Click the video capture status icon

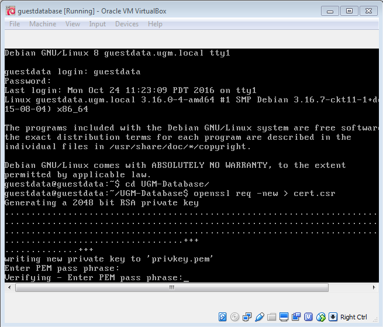(296, 317)
